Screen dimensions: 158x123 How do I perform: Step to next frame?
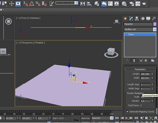pyautogui.click(x=131, y=118)
